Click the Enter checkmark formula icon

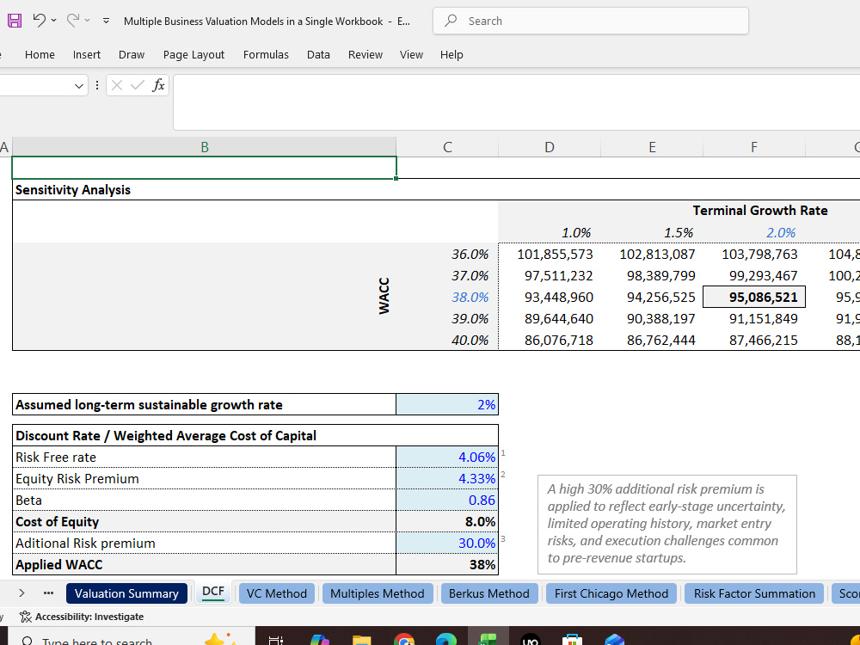click(138, 85)
